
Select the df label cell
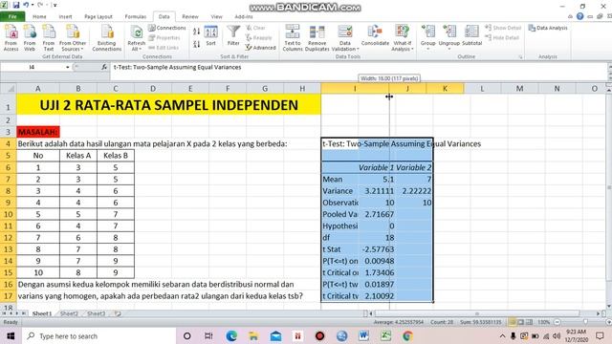tap(339, 238)
